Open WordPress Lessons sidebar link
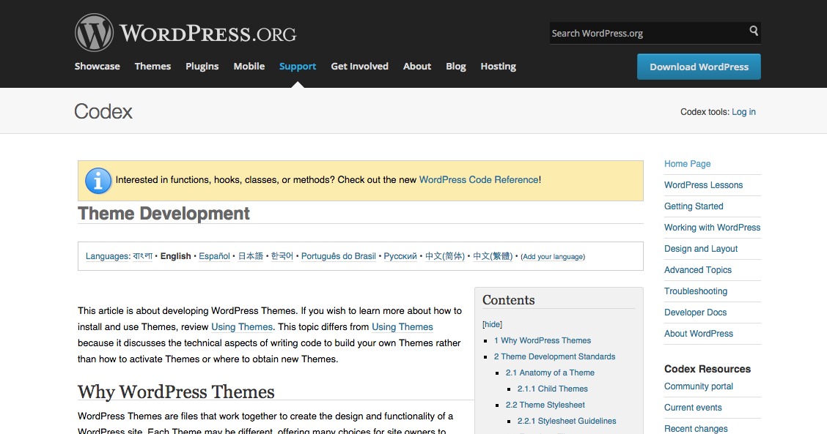The image size is (827, 434). pyautogui.click(x=704, y=185)
